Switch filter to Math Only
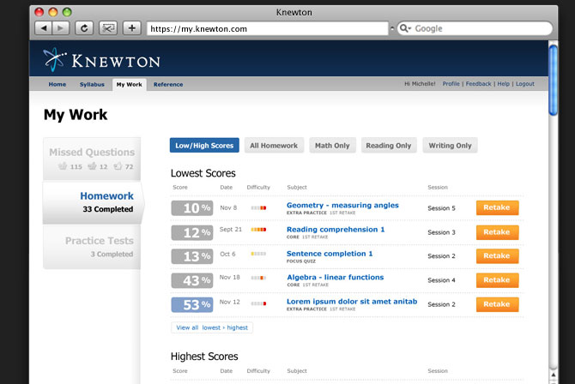575x384 pixels. click(331, 146)
